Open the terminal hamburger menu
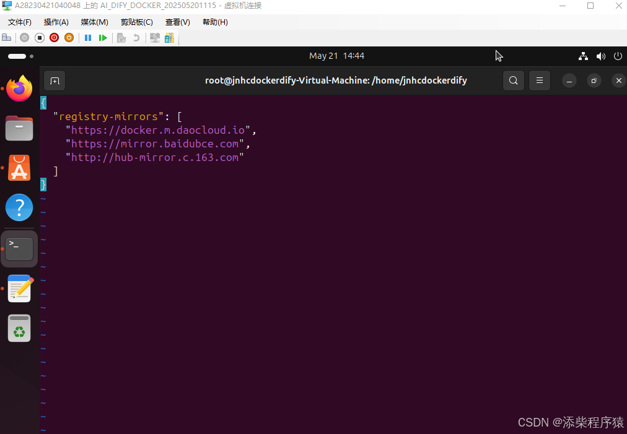The image size is (627, 434). [540, 80]
